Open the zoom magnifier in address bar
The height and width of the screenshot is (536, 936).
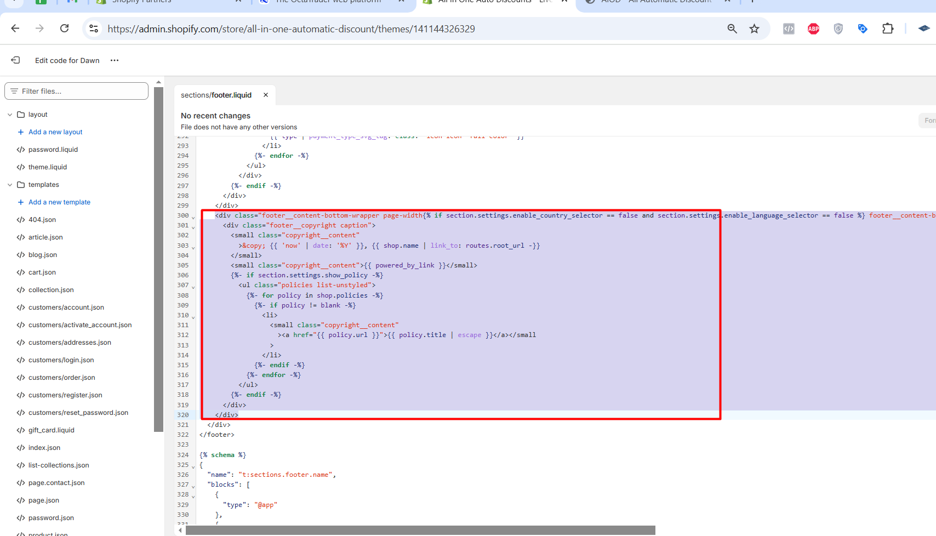[x=732, y=28]
